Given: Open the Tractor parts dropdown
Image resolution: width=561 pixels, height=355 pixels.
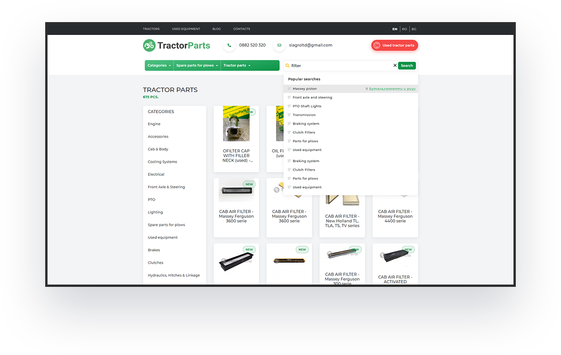Looking at the screenshot, I should coord(237,65).
